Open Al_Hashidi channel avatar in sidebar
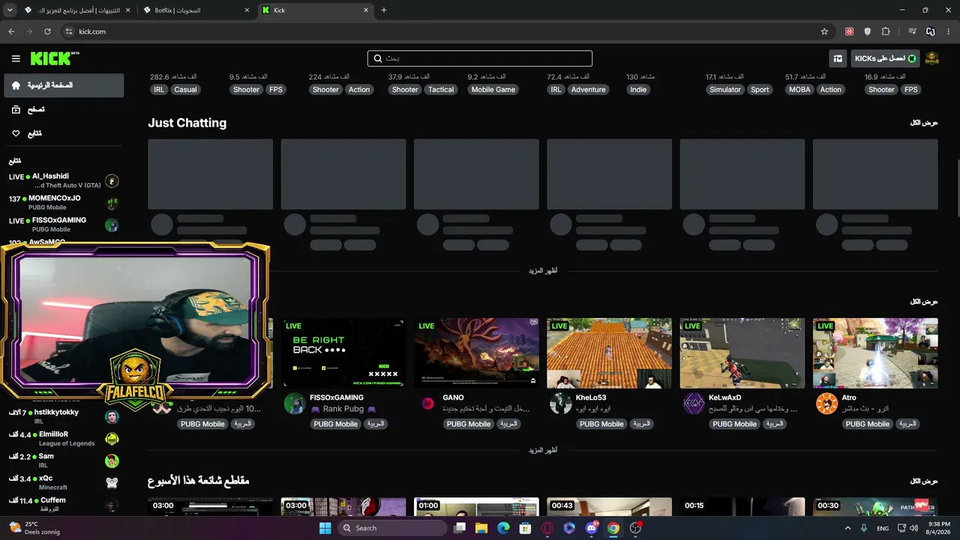Image resolution: width=960 pixels, height=540 pixels. [112, 181]
